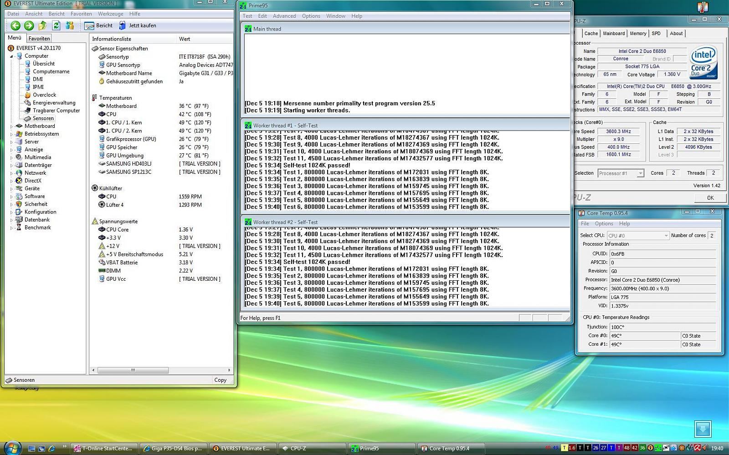This screenshot has height=455, width=729.
Task: Open the File menu in Core Temp
Action: click(585, 223)
